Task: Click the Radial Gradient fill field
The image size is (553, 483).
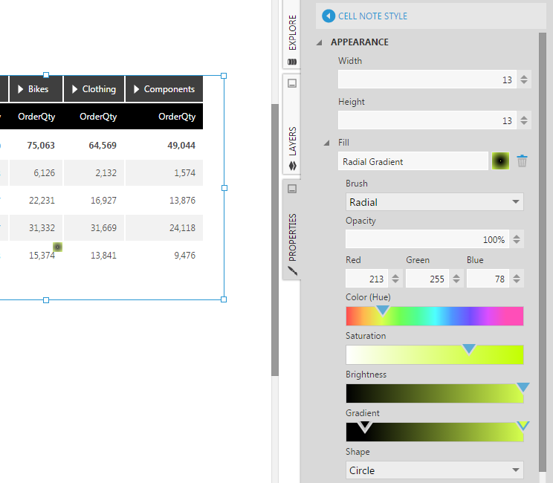Action: coord(413,161)
